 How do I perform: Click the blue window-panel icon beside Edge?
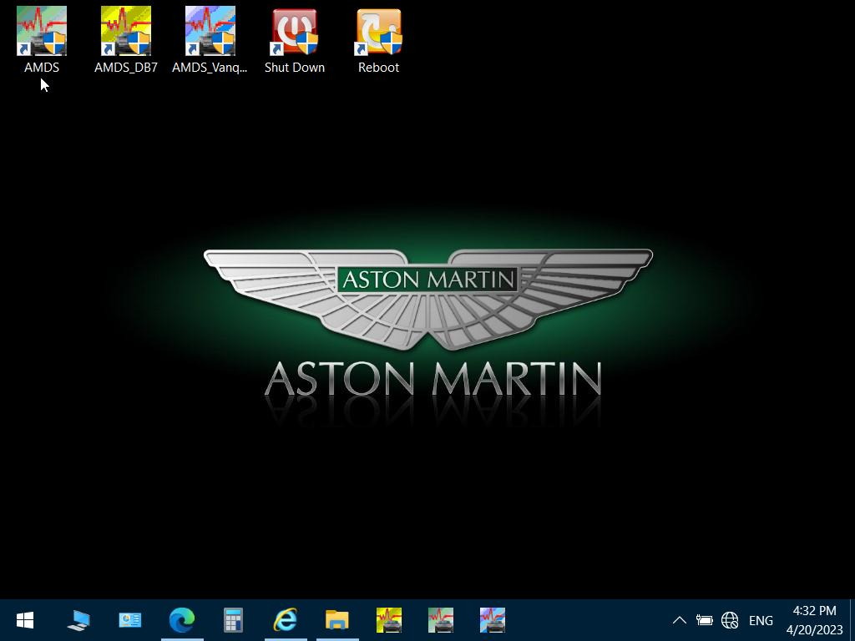tap(130, 620)
